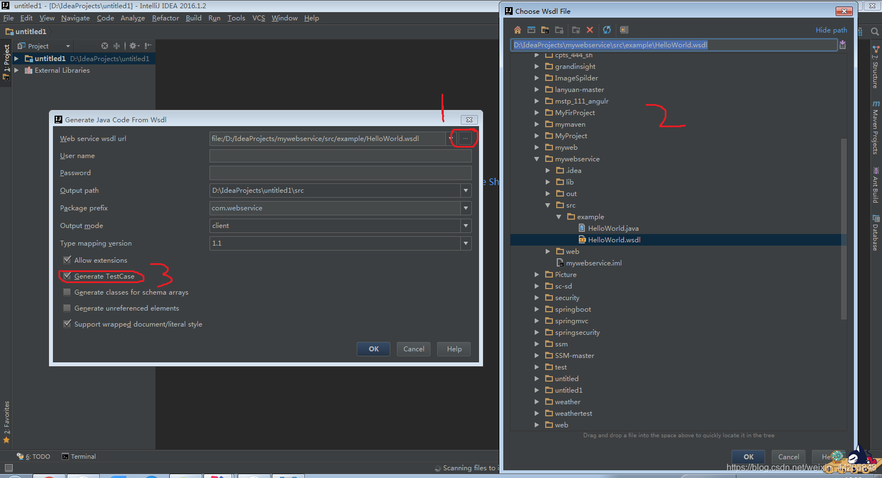The image size is (882, 478).
Task: Toggle Support wrapped document/literal style
Action: pyautogui.click(x=67, y=324)
